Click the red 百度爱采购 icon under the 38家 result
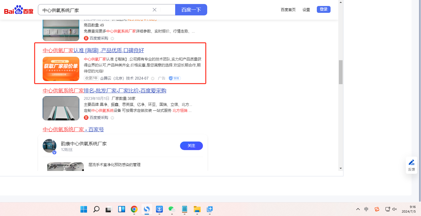This screenshot has width=421, height=216. (x=86, y=118)
